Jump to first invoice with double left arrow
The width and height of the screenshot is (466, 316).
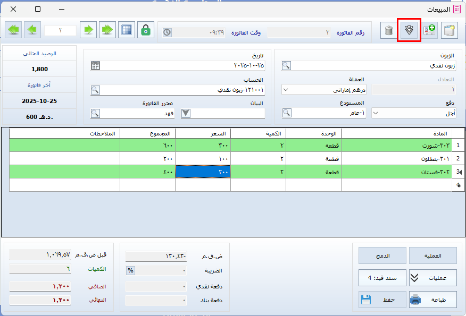13,30
